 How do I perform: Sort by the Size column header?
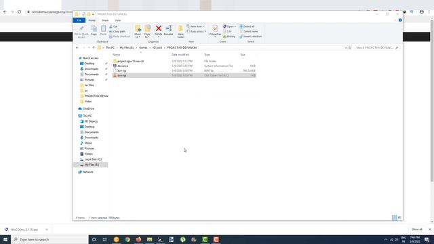(243, 55)
